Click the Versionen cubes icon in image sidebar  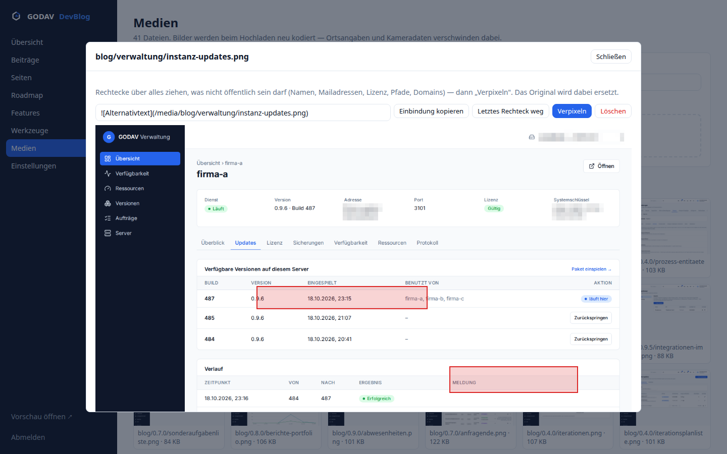coord(108,203)
